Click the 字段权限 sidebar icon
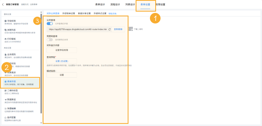The height and width of the screenshot is (126, 262). (x=6, y=21)
